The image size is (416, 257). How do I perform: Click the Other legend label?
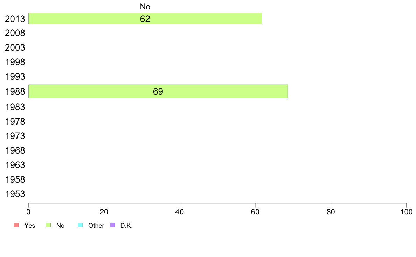[x=96, y=226]
